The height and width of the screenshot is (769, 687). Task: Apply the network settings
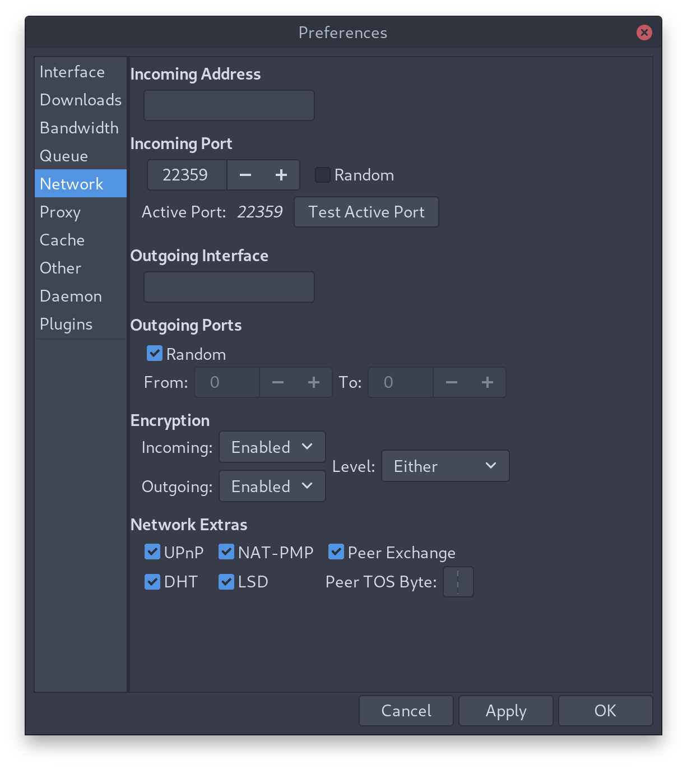click(x=506, y=711)
